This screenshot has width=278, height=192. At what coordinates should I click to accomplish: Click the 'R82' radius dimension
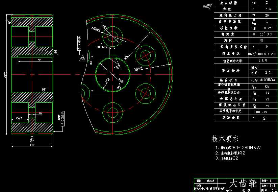[126, 57]
